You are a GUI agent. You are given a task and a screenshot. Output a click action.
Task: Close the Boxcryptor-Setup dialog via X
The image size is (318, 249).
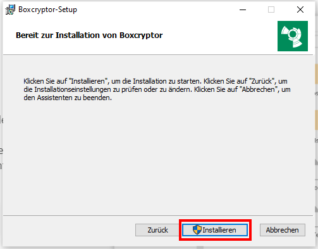click(x=300, y=10)
